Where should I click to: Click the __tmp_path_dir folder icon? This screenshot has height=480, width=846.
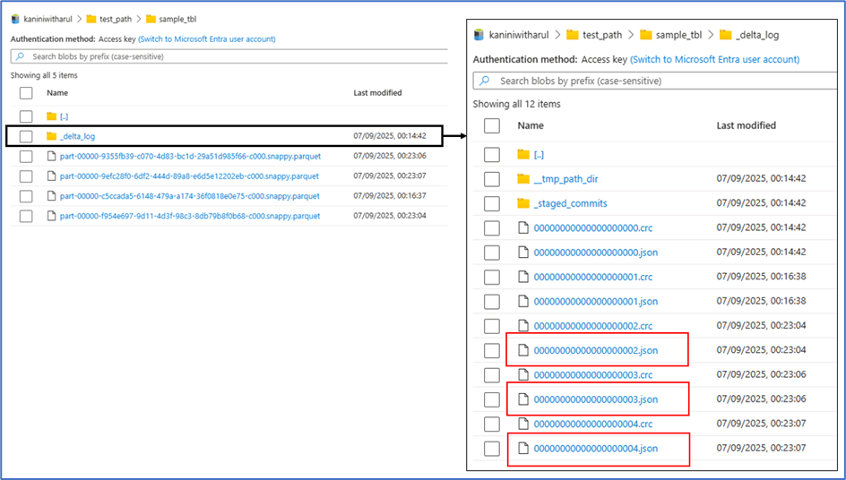(x=523, y=179)
